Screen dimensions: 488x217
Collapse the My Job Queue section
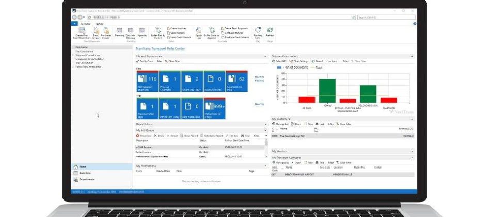[x=265, y=131]
